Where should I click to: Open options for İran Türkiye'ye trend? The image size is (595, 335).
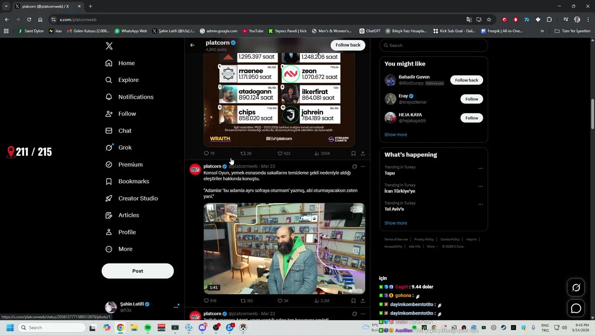pos(480,186)
